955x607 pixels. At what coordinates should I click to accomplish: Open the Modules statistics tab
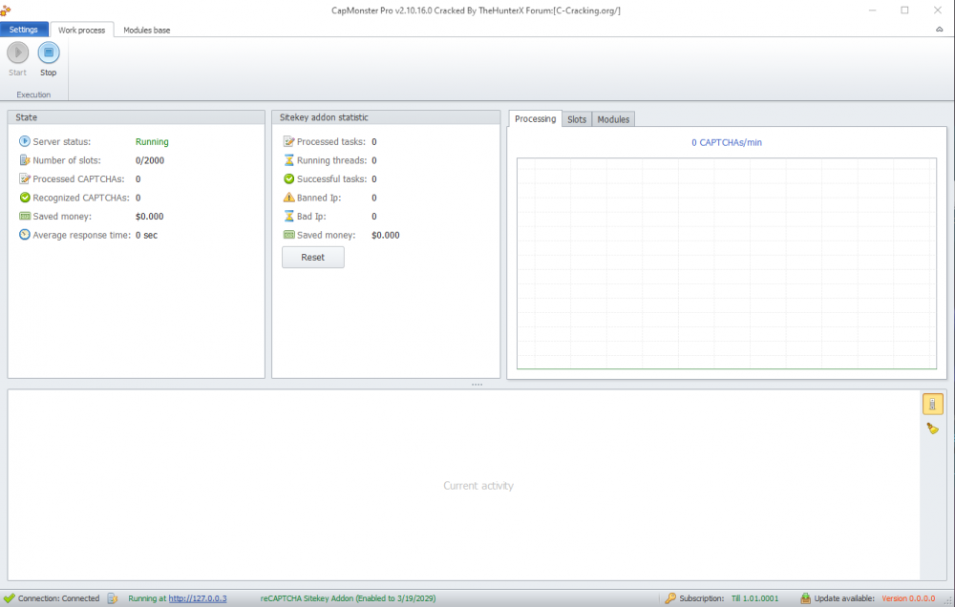[x=613, y=119]
